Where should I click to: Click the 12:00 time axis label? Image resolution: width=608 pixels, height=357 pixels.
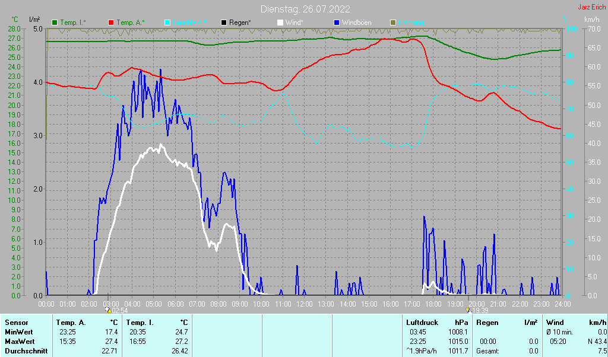coord(305,304)
